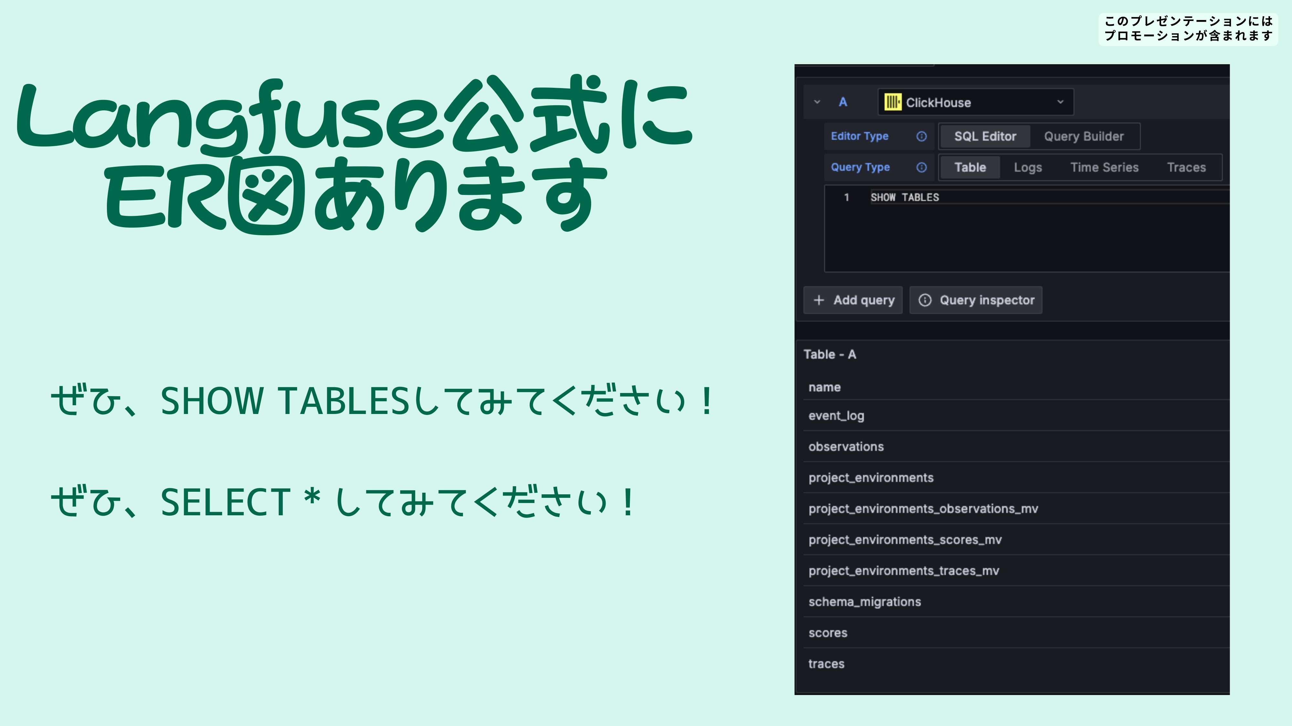Click the Table - A panel title
The height and width of the screenshot is (726, 1292).
(829, 355)
